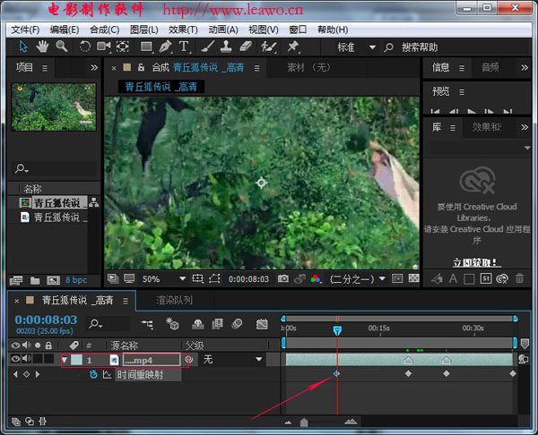
Task: Click the viewer timecode 0:00:08:03
Action: pyautogui.click(x=248, y=279)
